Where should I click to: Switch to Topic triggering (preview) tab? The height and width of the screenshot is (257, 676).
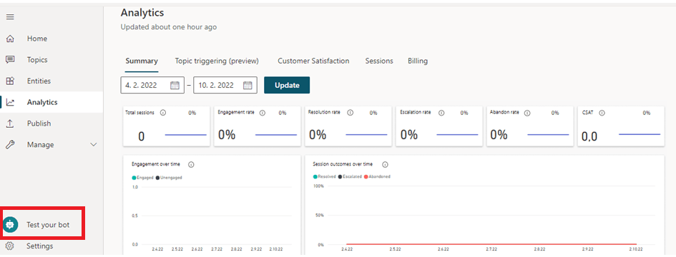(217, 61)
